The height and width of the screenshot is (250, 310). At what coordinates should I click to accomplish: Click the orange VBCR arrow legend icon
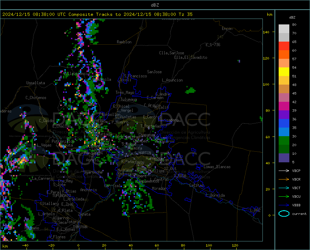point(284,179)
